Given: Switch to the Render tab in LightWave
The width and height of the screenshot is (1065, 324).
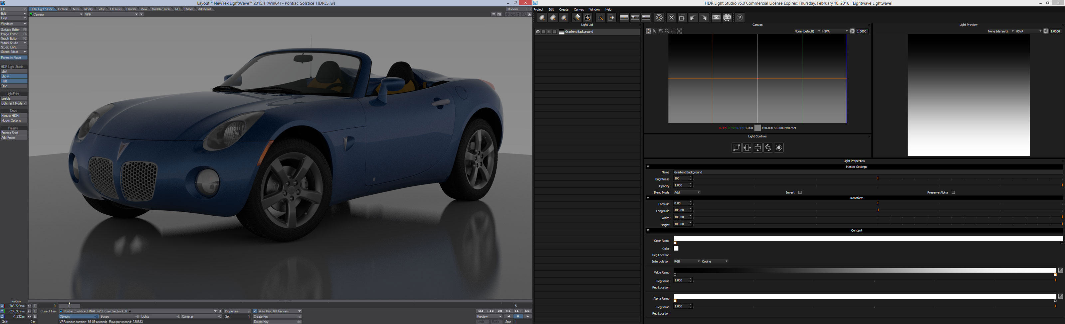Looking at the screenshot, I should point(131,9).
